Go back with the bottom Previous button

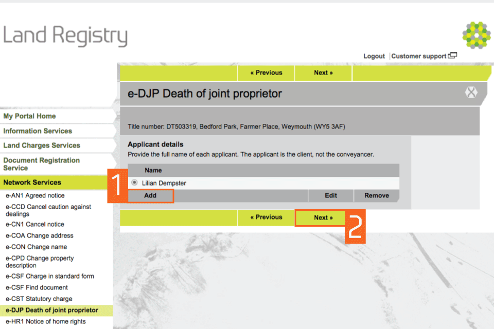(x=266, y=217)
